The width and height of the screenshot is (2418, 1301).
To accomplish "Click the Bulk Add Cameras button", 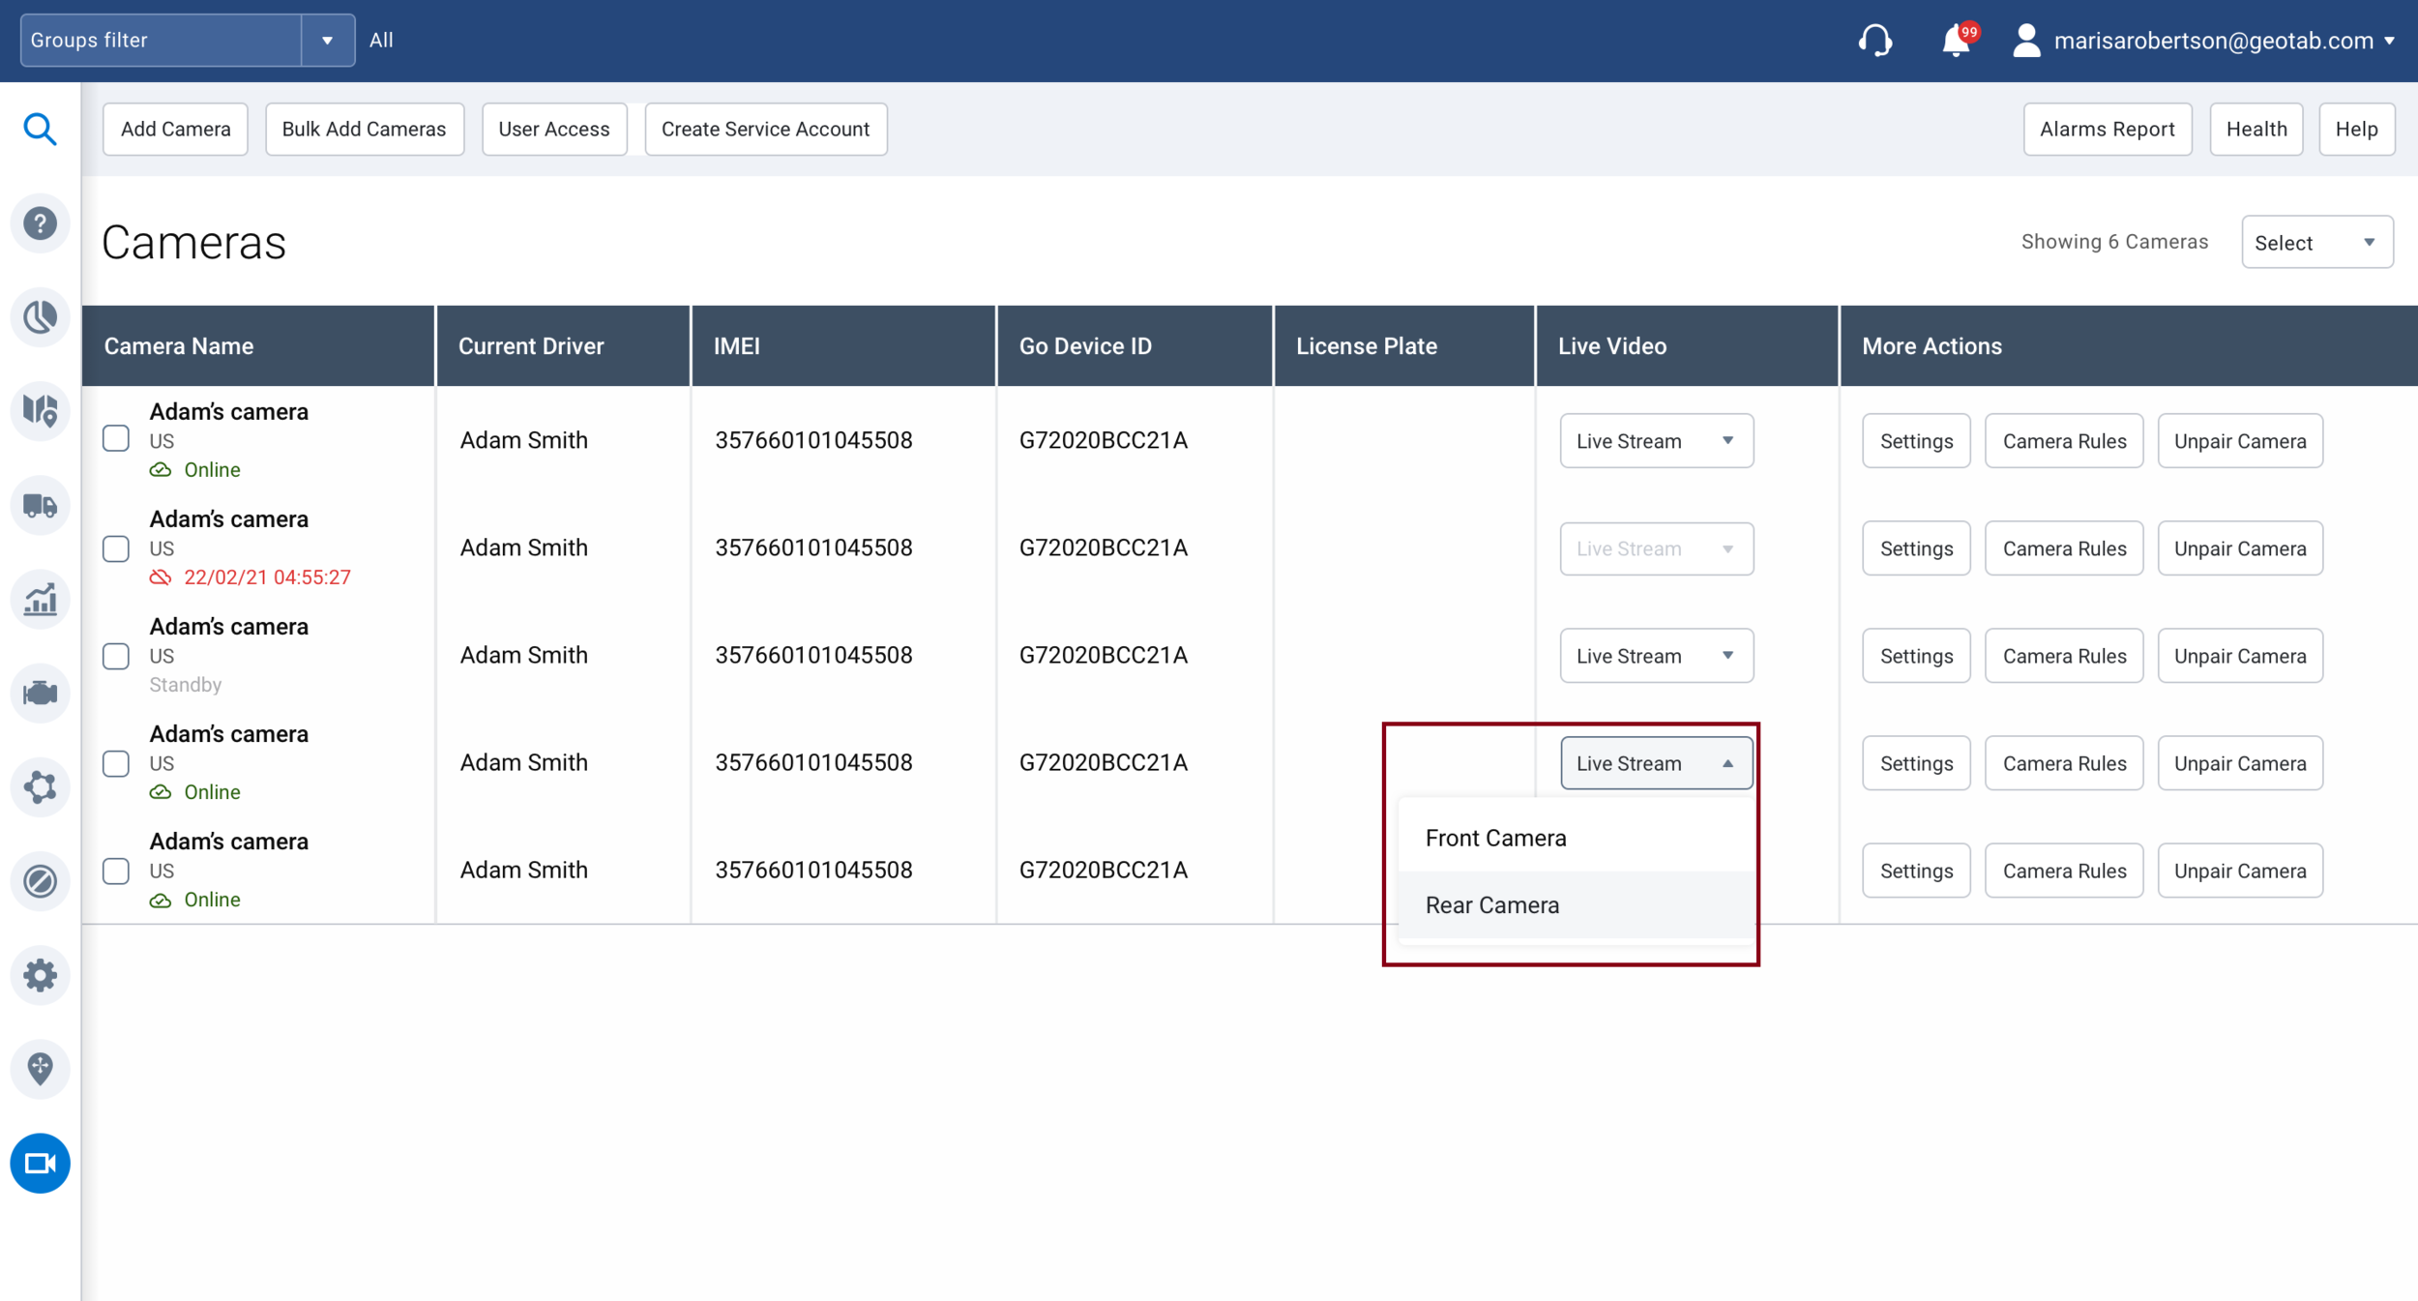I will 364,129.
